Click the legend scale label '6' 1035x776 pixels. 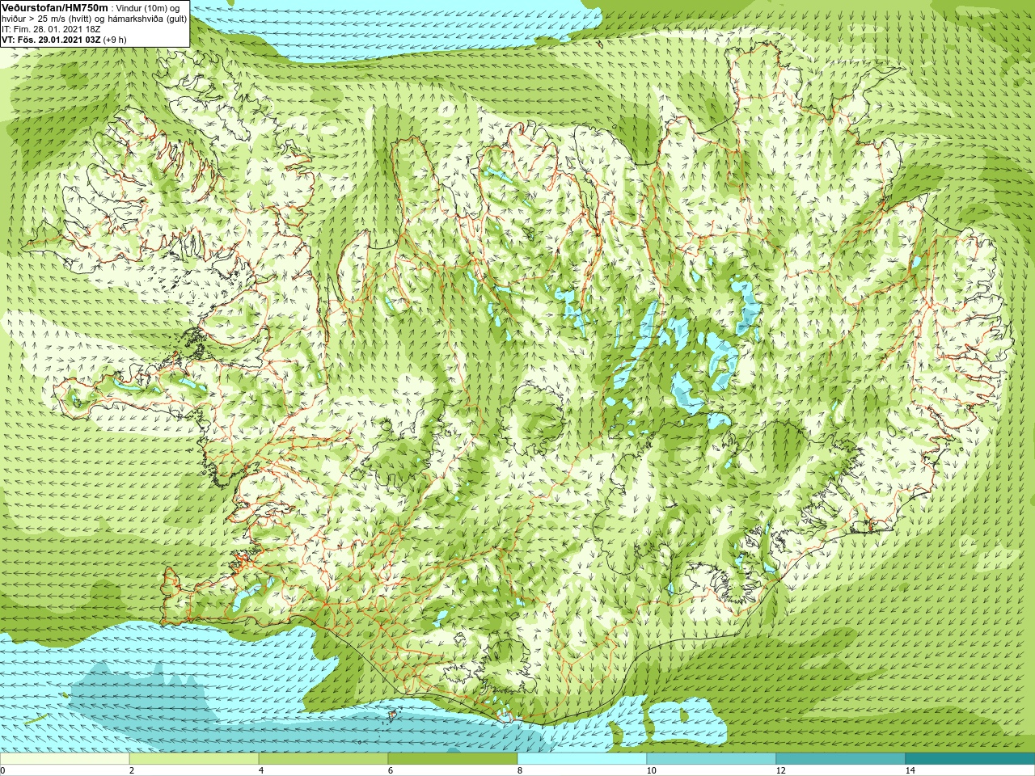390,770
